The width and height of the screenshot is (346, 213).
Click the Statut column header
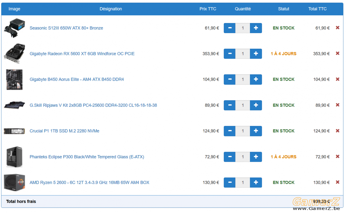pyautogui.click(x=284, y=9)
